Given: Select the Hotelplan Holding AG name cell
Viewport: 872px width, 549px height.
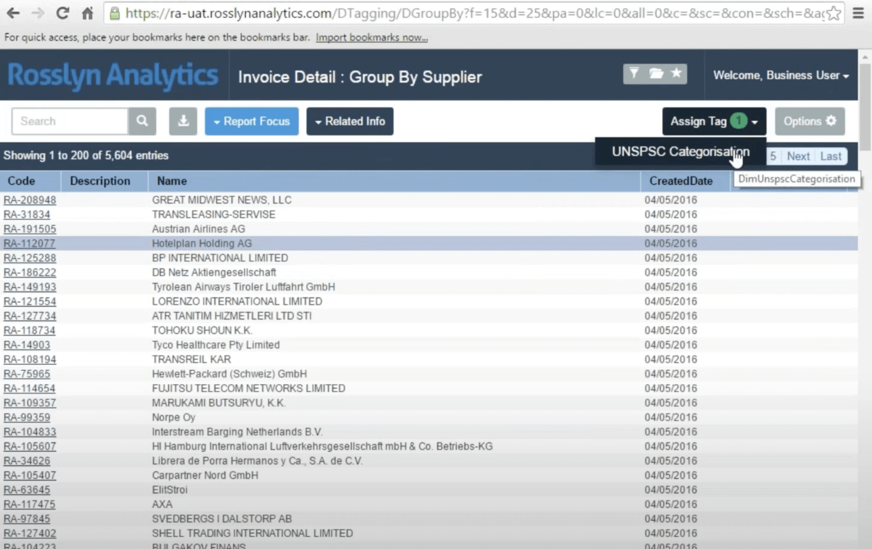Looking at the screenshot, I should [x=202, y=244].
